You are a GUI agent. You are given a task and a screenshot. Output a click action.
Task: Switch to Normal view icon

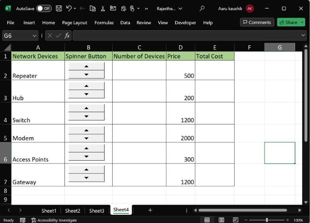[x=207, y=220]
